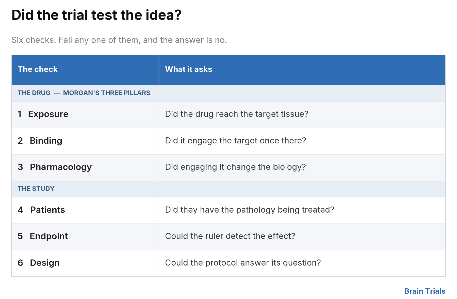Click 'The check' column header
457x299 pixels.
[38, 69]
